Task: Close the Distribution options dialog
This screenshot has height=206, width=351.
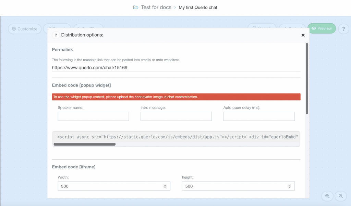Action: pyautogui.click(x=303, y=35)
